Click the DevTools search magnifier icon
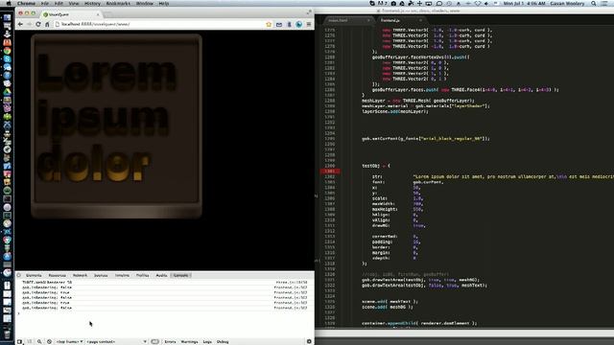Viewport: 614px width, 345px height. point(39,341)
